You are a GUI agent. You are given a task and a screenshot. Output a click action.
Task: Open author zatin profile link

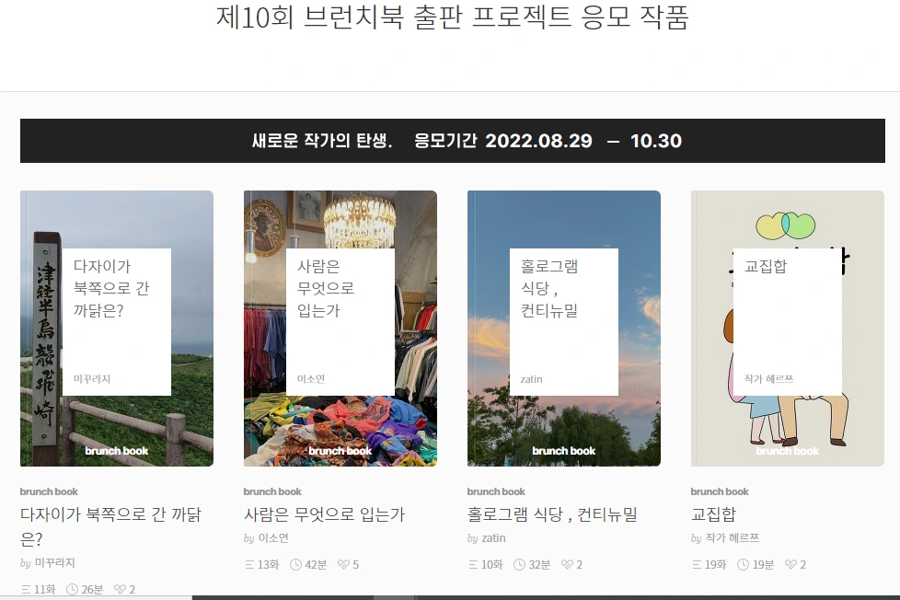click(493, 538)
